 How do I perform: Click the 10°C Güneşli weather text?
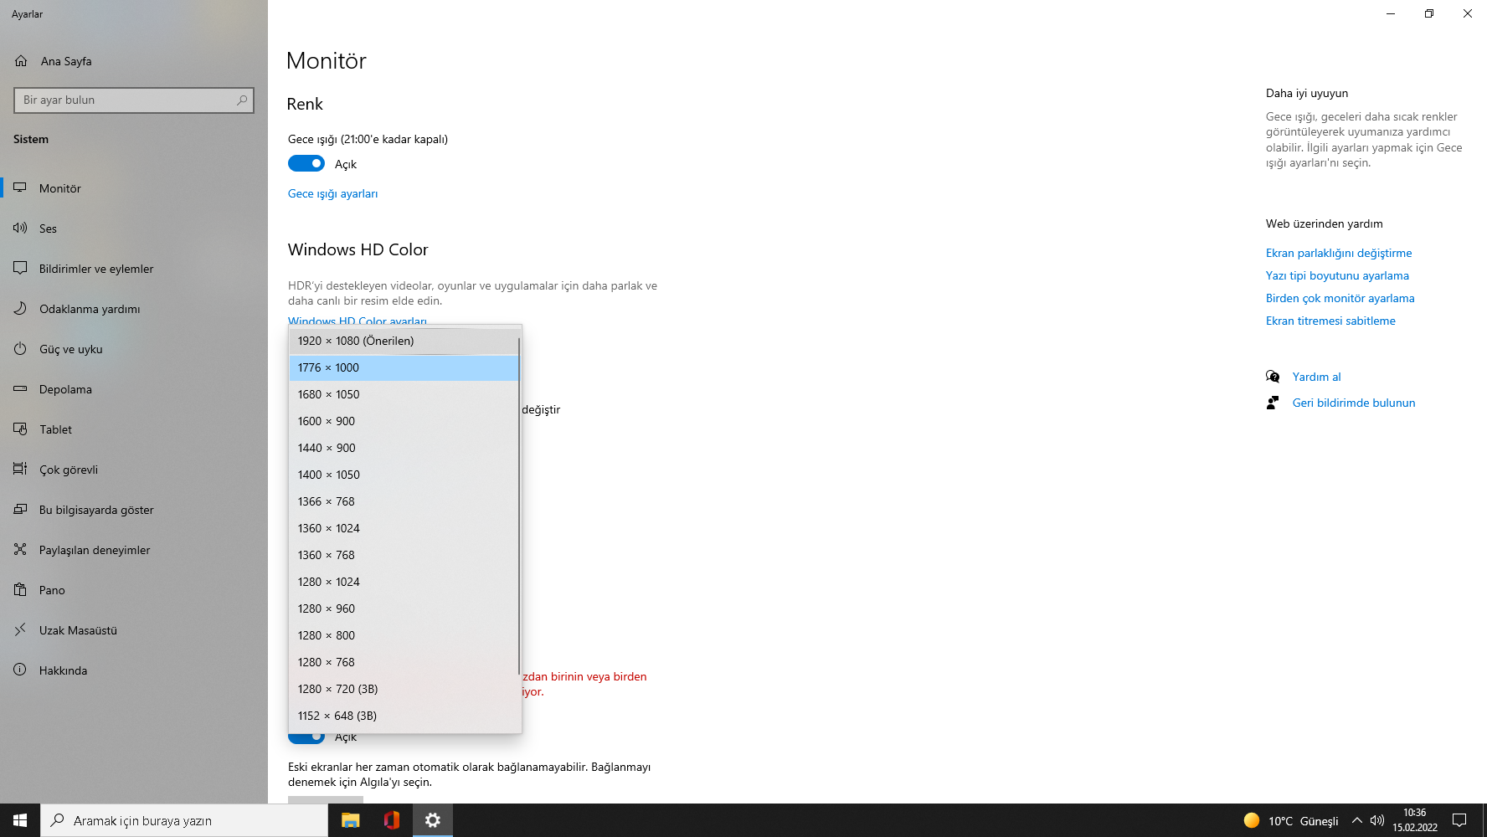pyautogui.click(x=1303, y=821)
